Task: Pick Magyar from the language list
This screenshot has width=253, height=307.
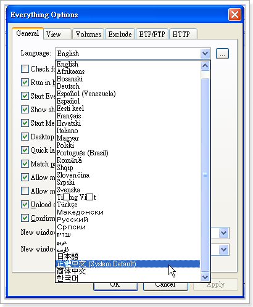Action: click(128, 138)
